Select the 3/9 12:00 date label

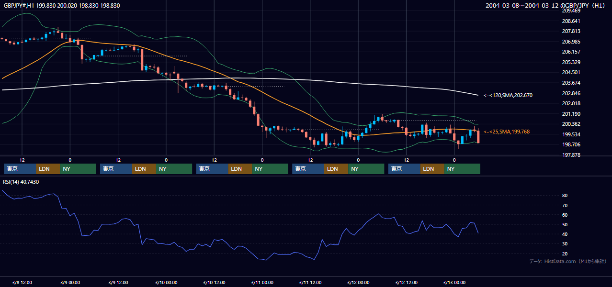118,282
